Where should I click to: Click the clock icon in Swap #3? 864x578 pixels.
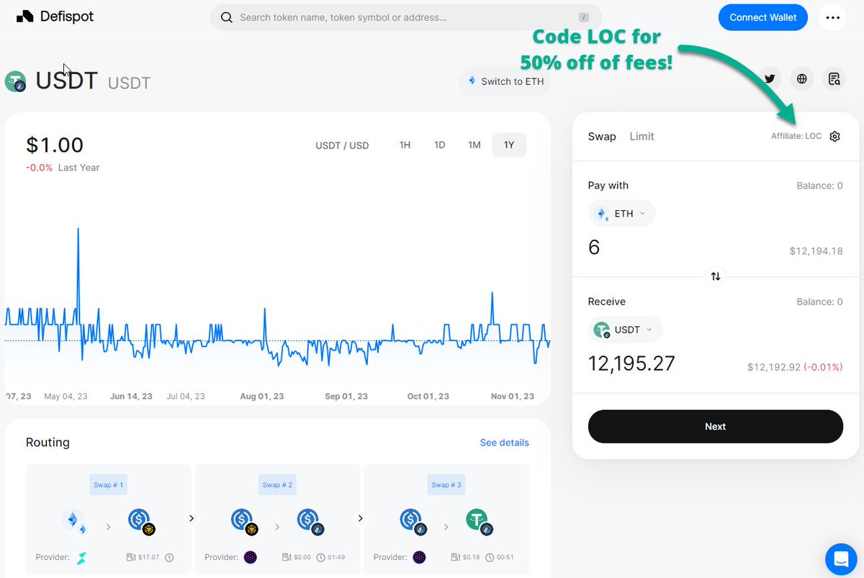[x=490, y=558]
